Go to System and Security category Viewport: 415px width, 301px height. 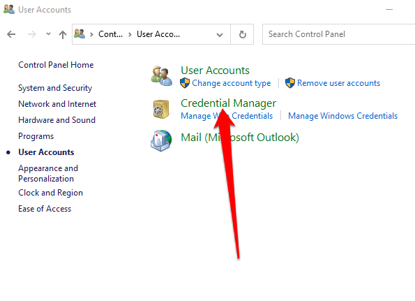pos(55,88)
